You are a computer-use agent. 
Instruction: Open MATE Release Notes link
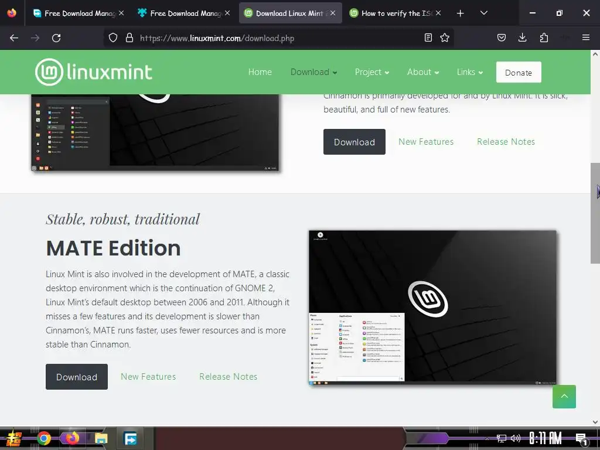coord(228,377)
